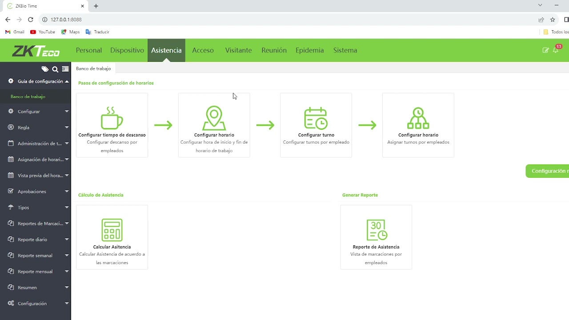The height and width of the screenshot is (320, 569).
Task: Click the sidebar search magnifier icon
Action: tap(55, 69)
